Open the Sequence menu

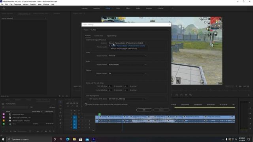pos(17,4)
